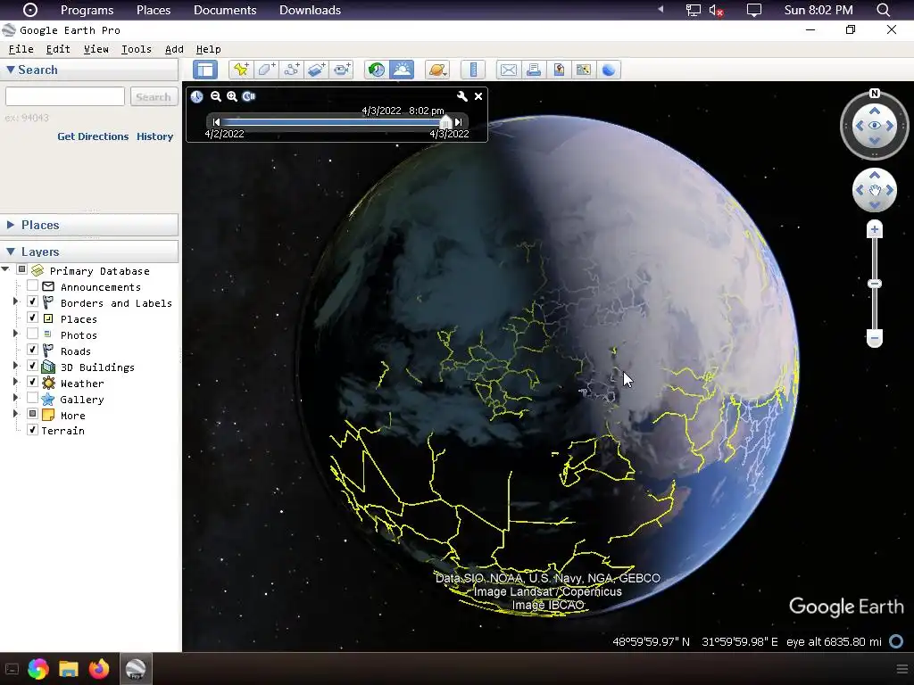The width and height of the screenshot is (914, 685).
Task: Focus the search text input field
Action: pos(64,96)
